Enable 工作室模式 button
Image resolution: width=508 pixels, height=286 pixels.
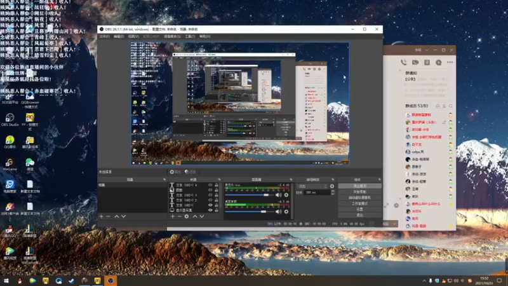point(359,203)
